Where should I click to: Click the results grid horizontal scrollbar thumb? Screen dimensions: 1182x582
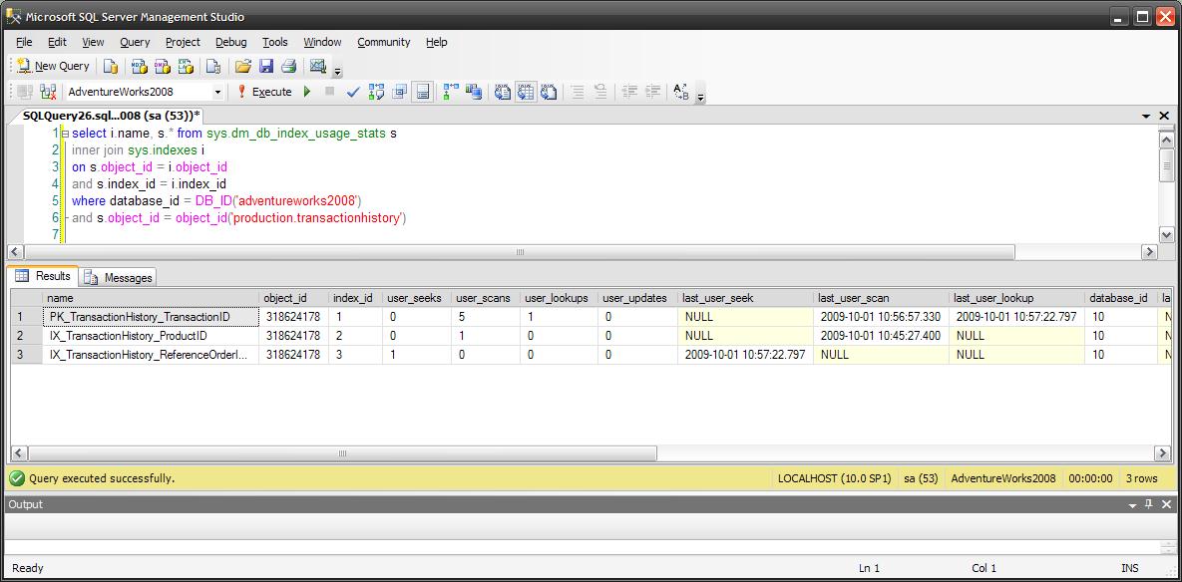point(342,453)
